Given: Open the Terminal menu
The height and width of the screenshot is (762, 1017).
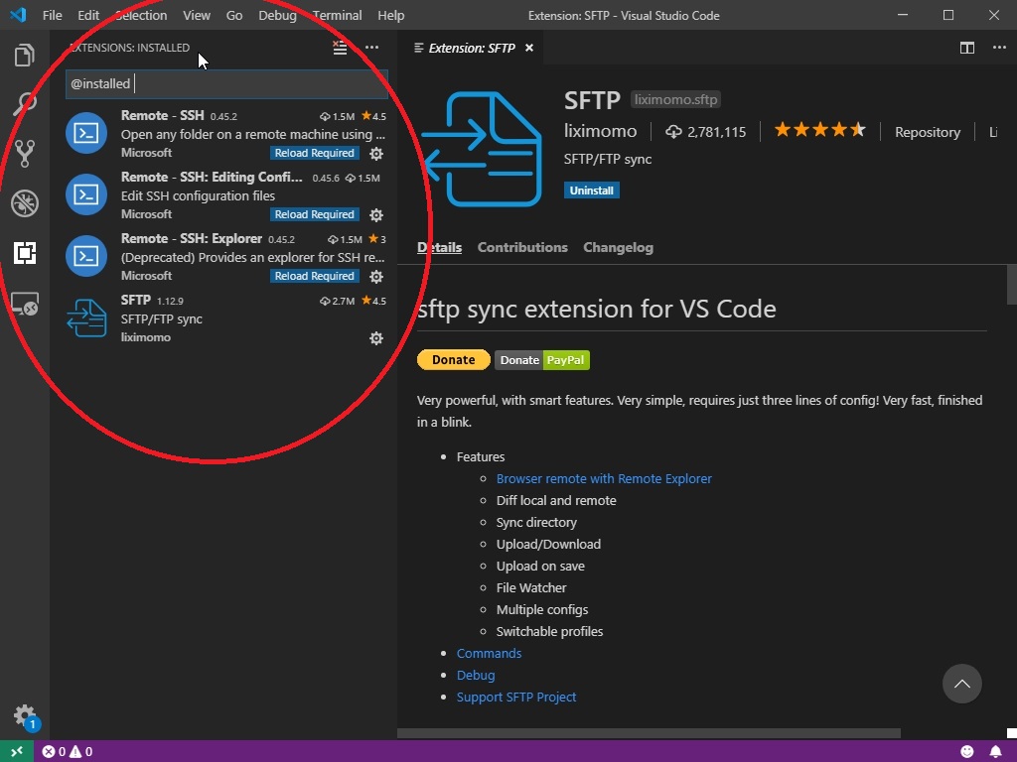Looking at the screenshot, I should pyautogui.click(x=338, y=15).
